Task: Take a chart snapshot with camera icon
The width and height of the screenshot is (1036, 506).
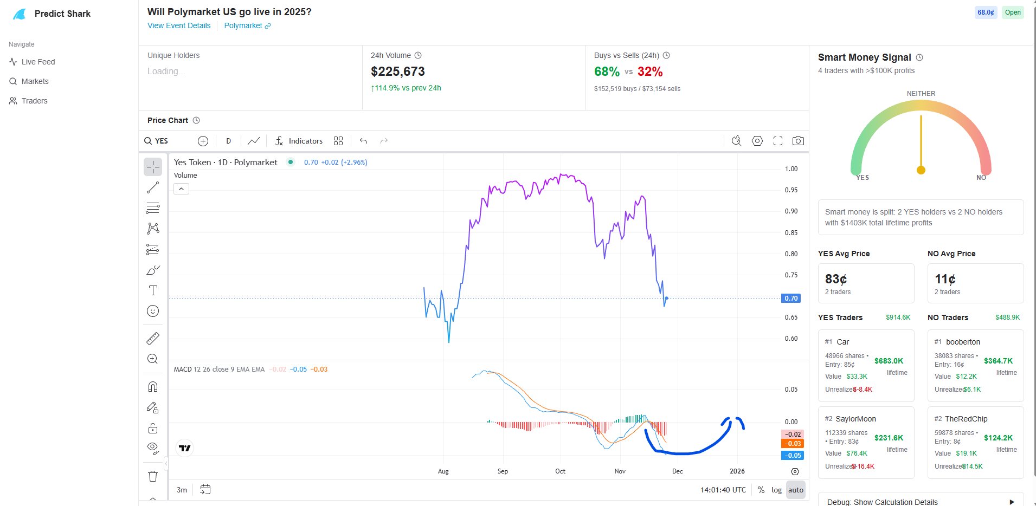Action: [798, 141]
